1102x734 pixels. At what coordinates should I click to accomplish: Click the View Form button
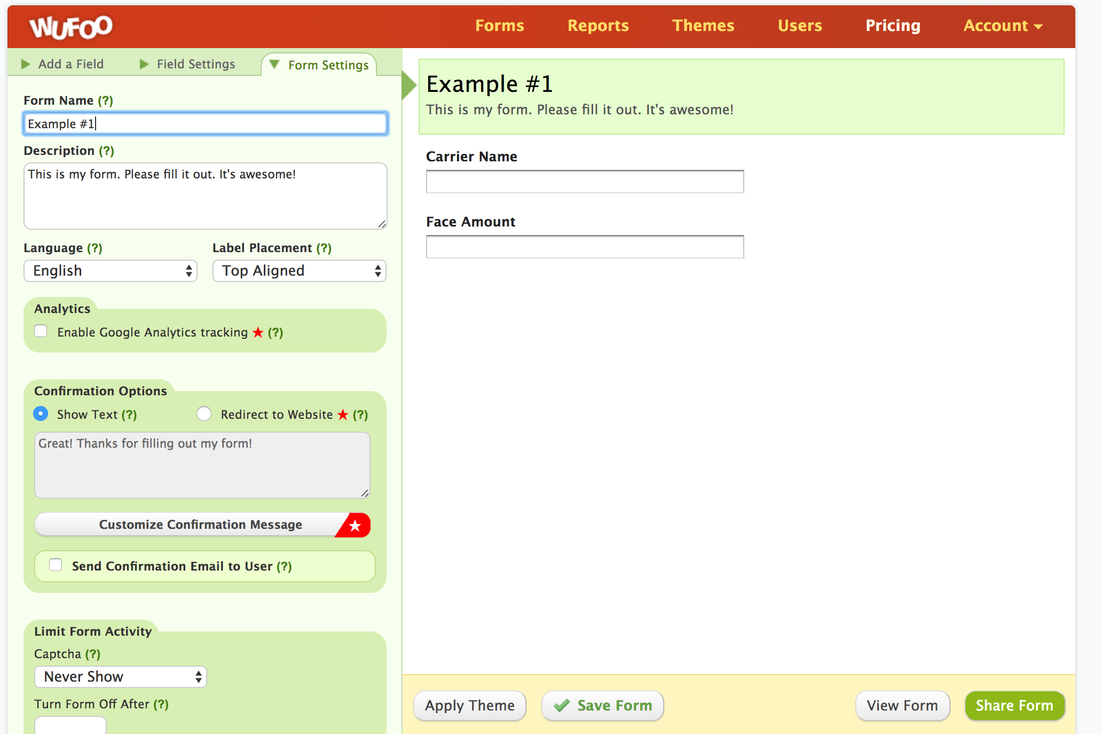[x=902, y=706]
